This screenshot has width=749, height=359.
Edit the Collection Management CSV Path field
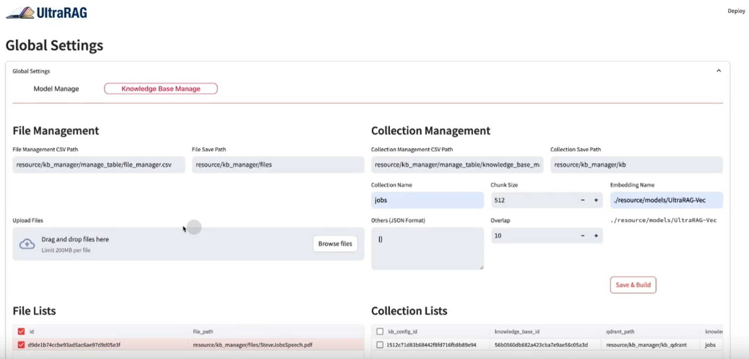click(x=457, y=164)
